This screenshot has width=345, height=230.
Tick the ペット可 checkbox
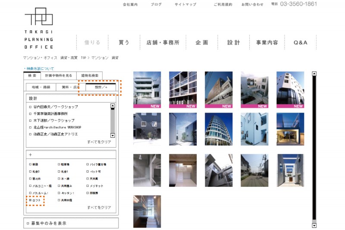(x=88, y=171)
